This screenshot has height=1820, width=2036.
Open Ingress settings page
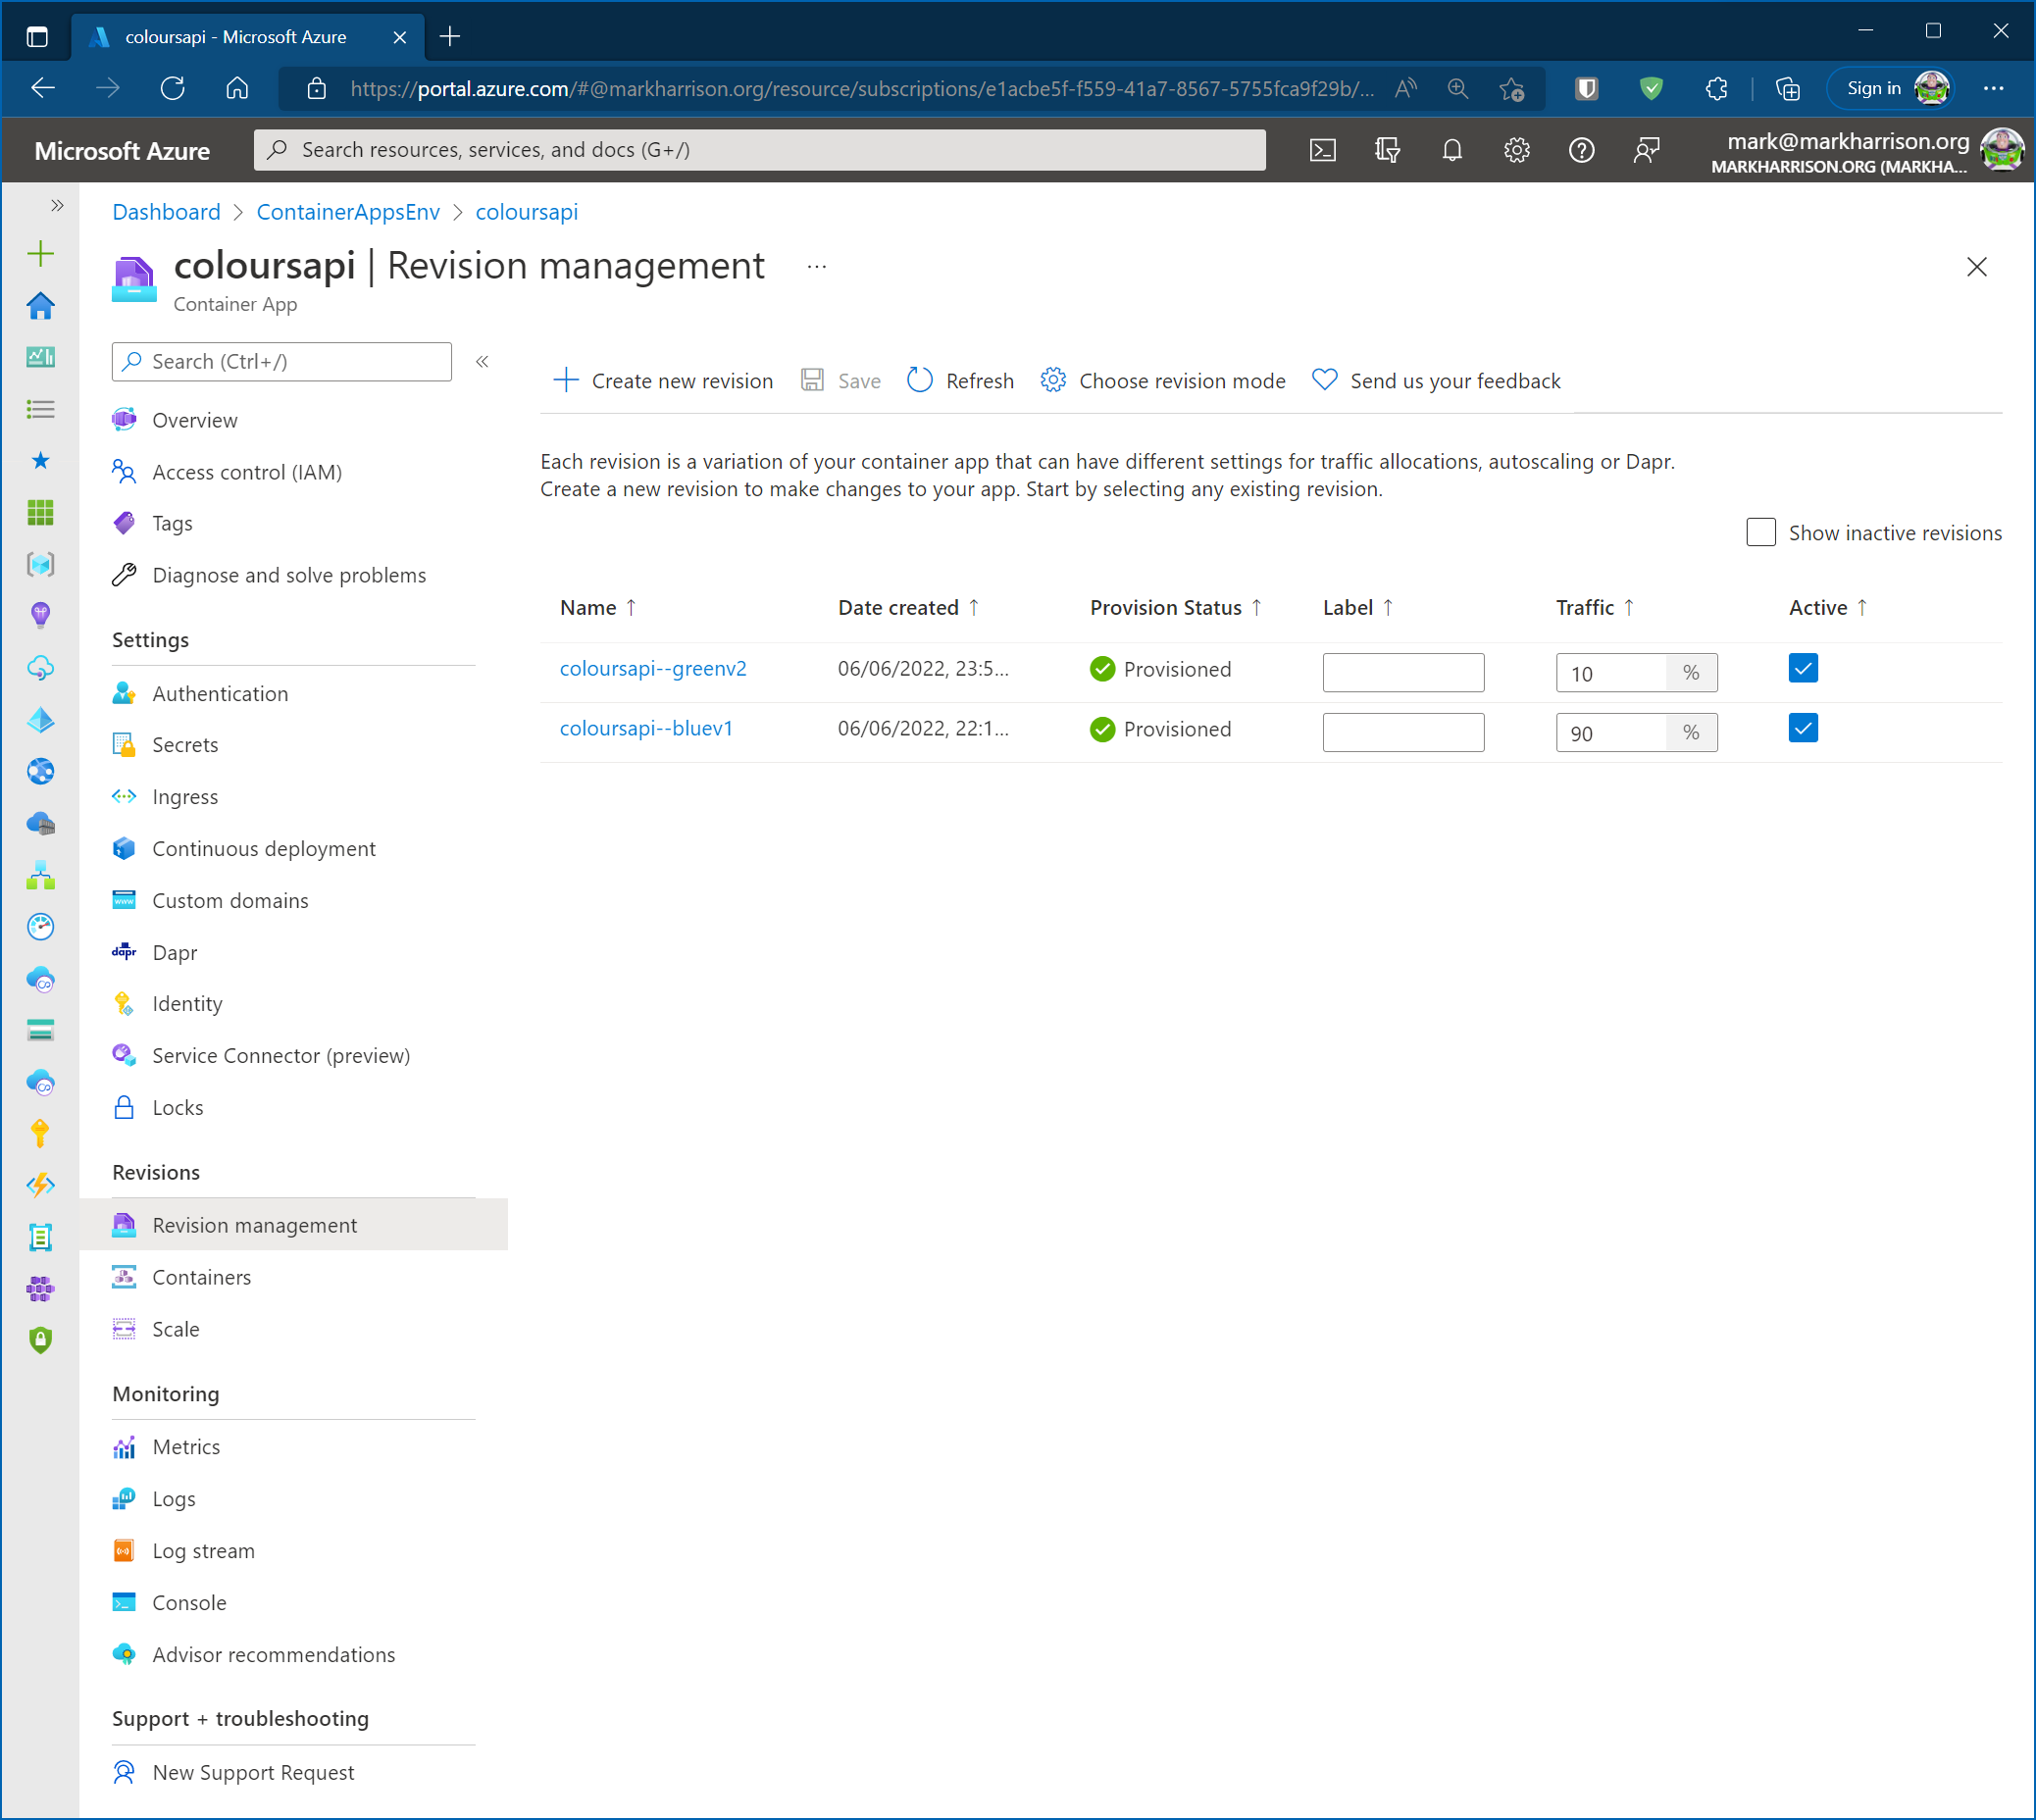click(x=185, y=796)
